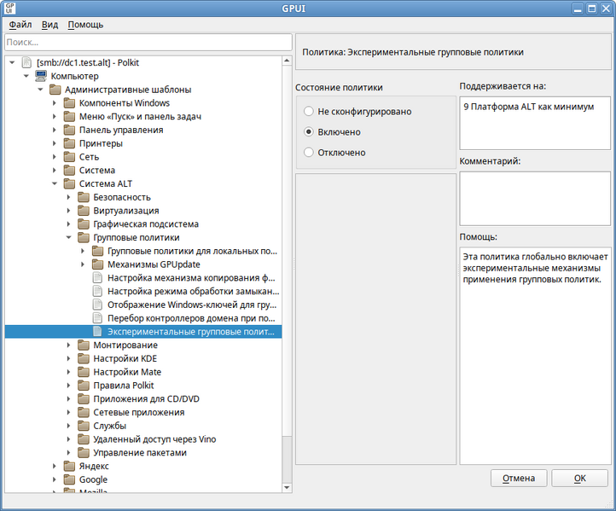Click folder icon beside Яндекс
The image size is (616, 511).
click(69, 466)
